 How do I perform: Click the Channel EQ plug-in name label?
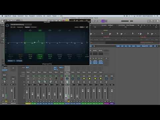[47, 64]
